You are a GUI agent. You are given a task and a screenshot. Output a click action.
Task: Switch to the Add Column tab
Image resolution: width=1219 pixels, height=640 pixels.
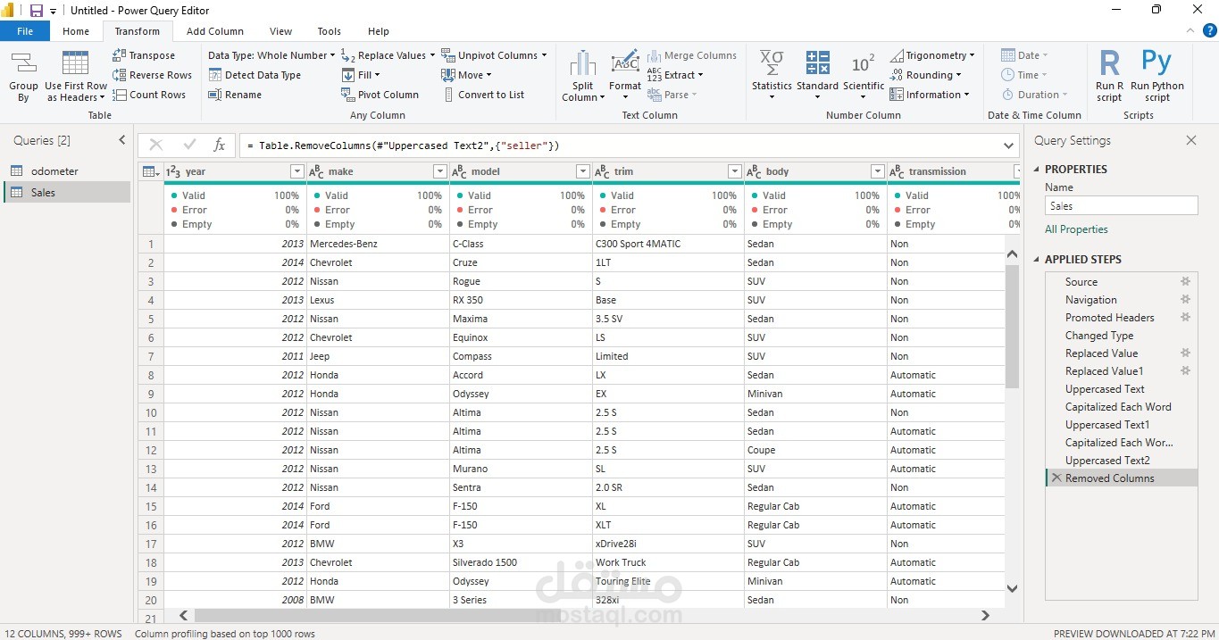pos(214,31)
